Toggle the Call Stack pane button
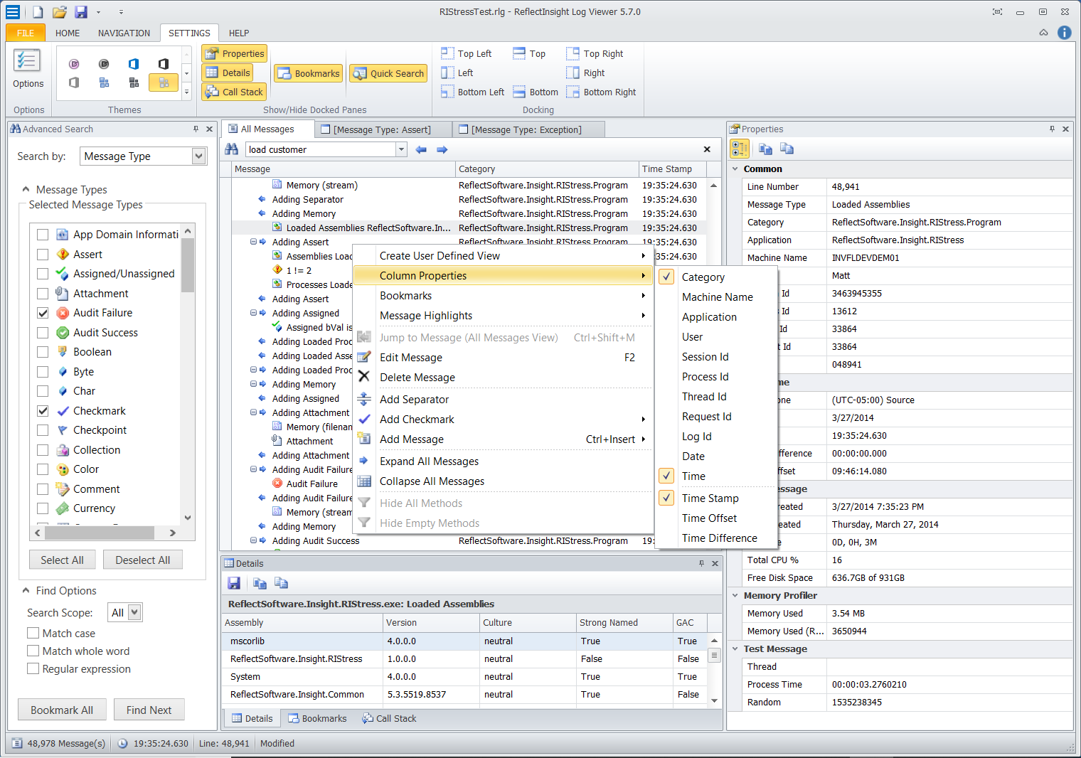This screenshot has height=758, width=1081. point(234,92)
